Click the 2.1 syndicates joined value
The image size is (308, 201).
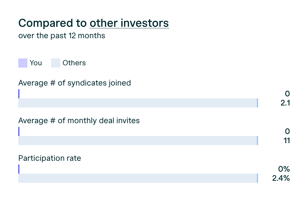pos(285,103)
